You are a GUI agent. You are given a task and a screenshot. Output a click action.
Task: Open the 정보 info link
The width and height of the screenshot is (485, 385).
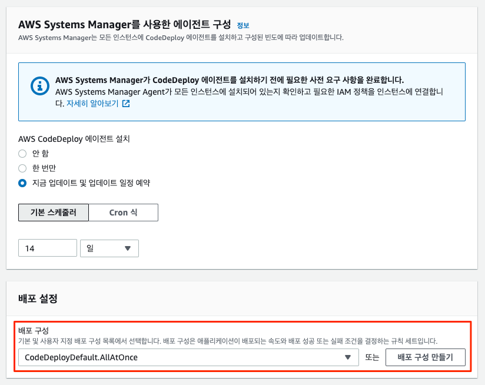243,25
